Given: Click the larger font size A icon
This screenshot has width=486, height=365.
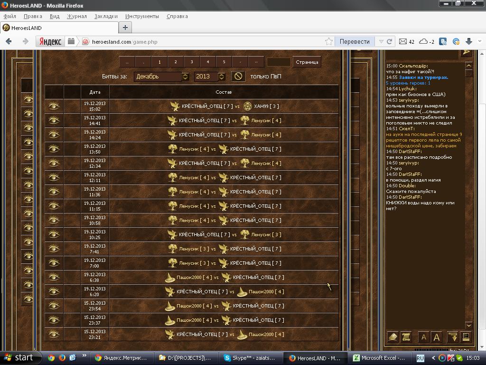Looking at the screenshot, I should point(437,337).
